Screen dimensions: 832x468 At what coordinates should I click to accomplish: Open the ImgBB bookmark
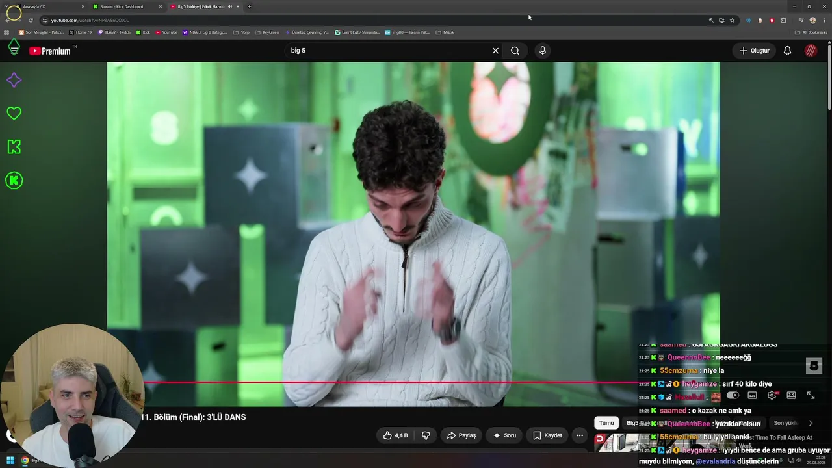(x=408, y=32)
